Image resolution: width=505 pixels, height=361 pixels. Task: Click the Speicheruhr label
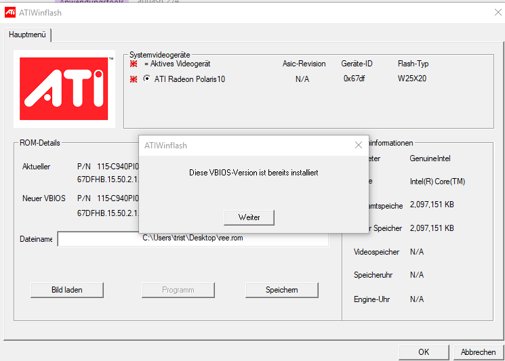(373, 275)
